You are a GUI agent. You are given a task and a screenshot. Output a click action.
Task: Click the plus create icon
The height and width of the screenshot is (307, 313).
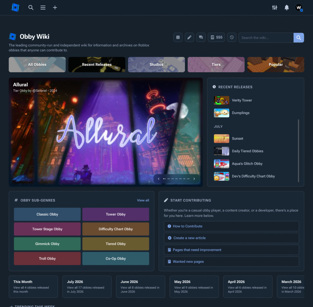click(x=55, y=8)
